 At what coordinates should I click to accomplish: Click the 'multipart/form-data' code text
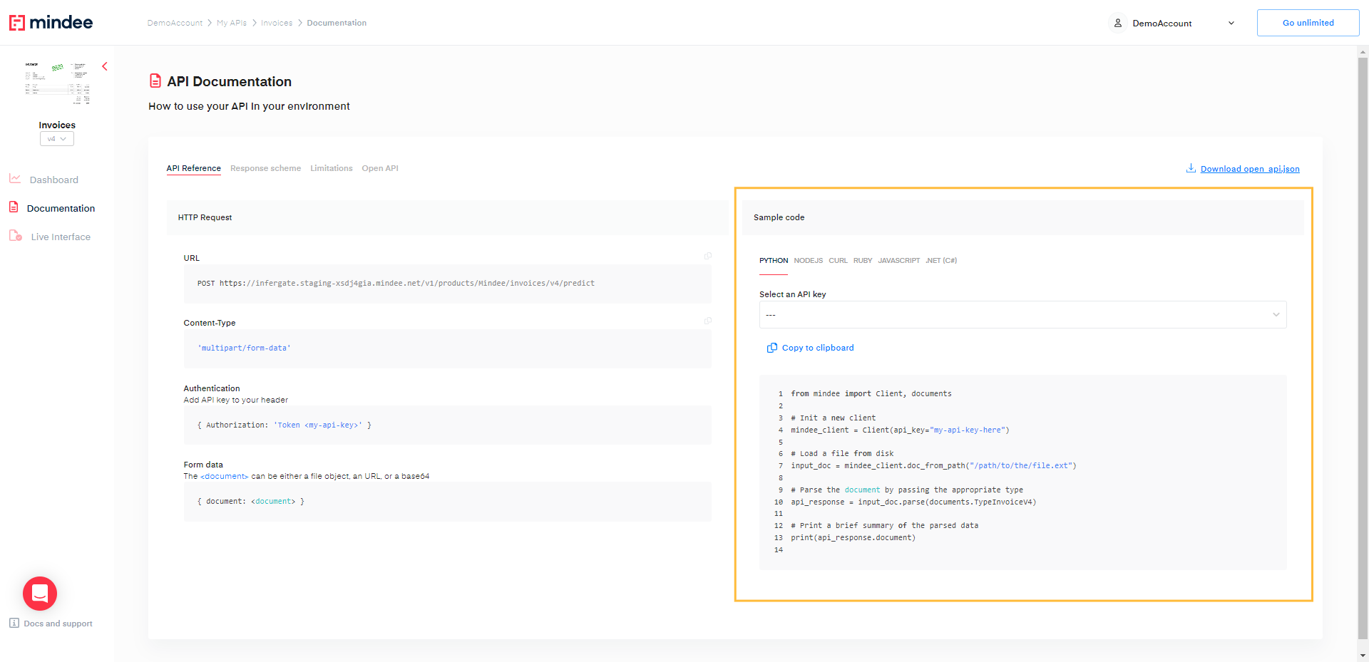244,348
